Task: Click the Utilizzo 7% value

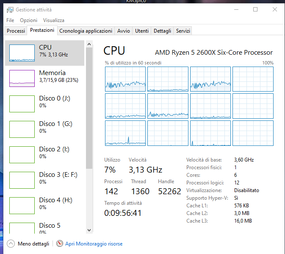Action: pos(110,170)
